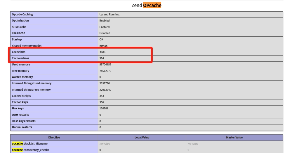Select the opcache.blacklist_filename directive

[x=29, y=143]
